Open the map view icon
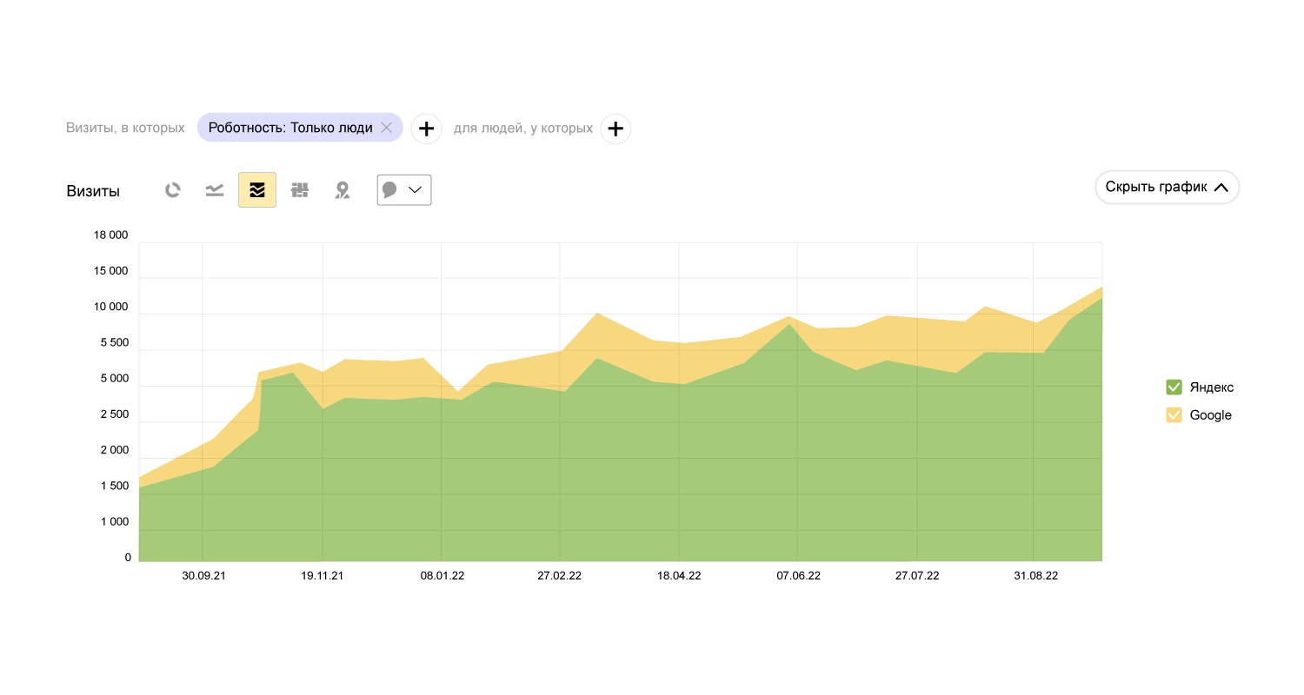1304x695 pixels. point(343,190)
